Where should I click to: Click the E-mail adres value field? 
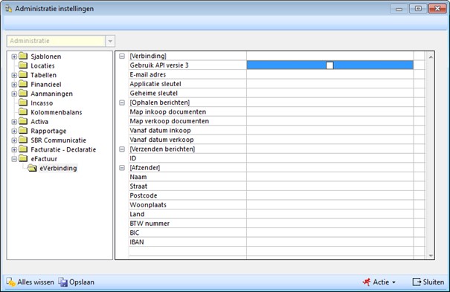(x=330, y=74)
